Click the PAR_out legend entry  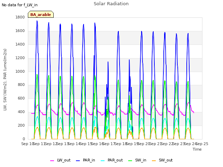pos(111,160)
